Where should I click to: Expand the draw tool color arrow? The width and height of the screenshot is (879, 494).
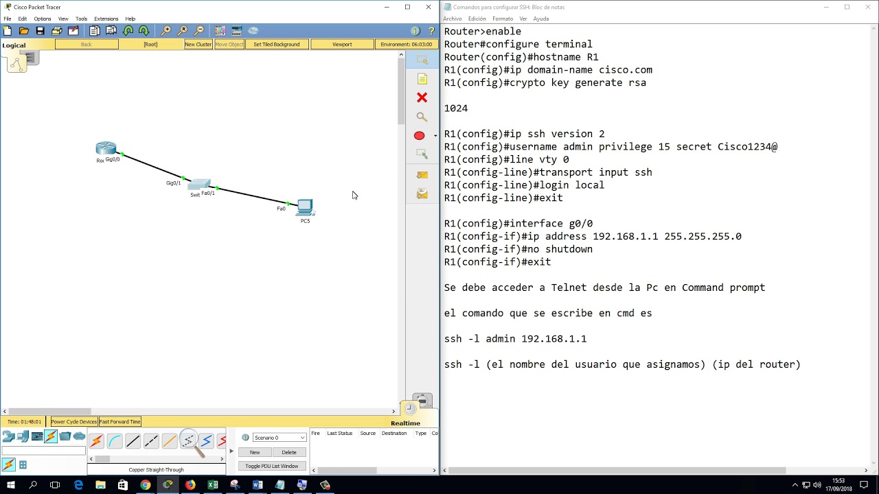pyautogui.click(x=435, y=135)
